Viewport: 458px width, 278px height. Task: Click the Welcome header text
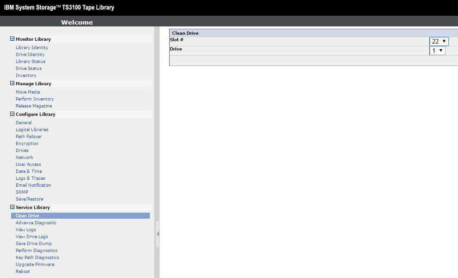77,22
